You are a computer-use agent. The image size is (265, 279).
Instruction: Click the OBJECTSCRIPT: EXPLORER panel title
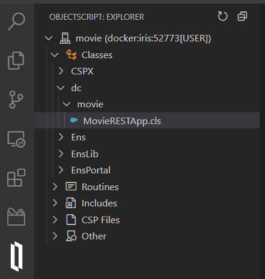(97, 17)
